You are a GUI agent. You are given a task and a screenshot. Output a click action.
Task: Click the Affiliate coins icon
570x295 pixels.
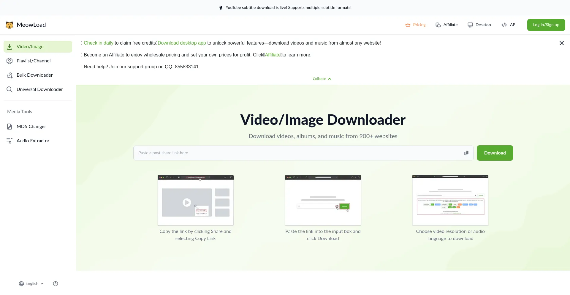point(438,25)
